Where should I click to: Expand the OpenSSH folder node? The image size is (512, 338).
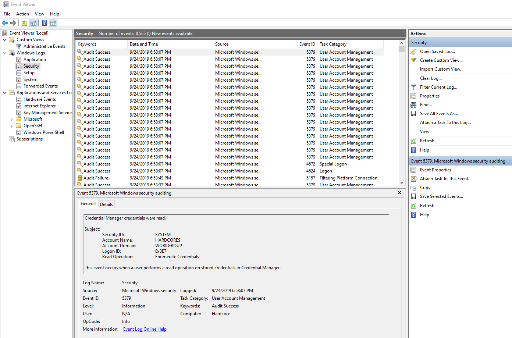12,126
